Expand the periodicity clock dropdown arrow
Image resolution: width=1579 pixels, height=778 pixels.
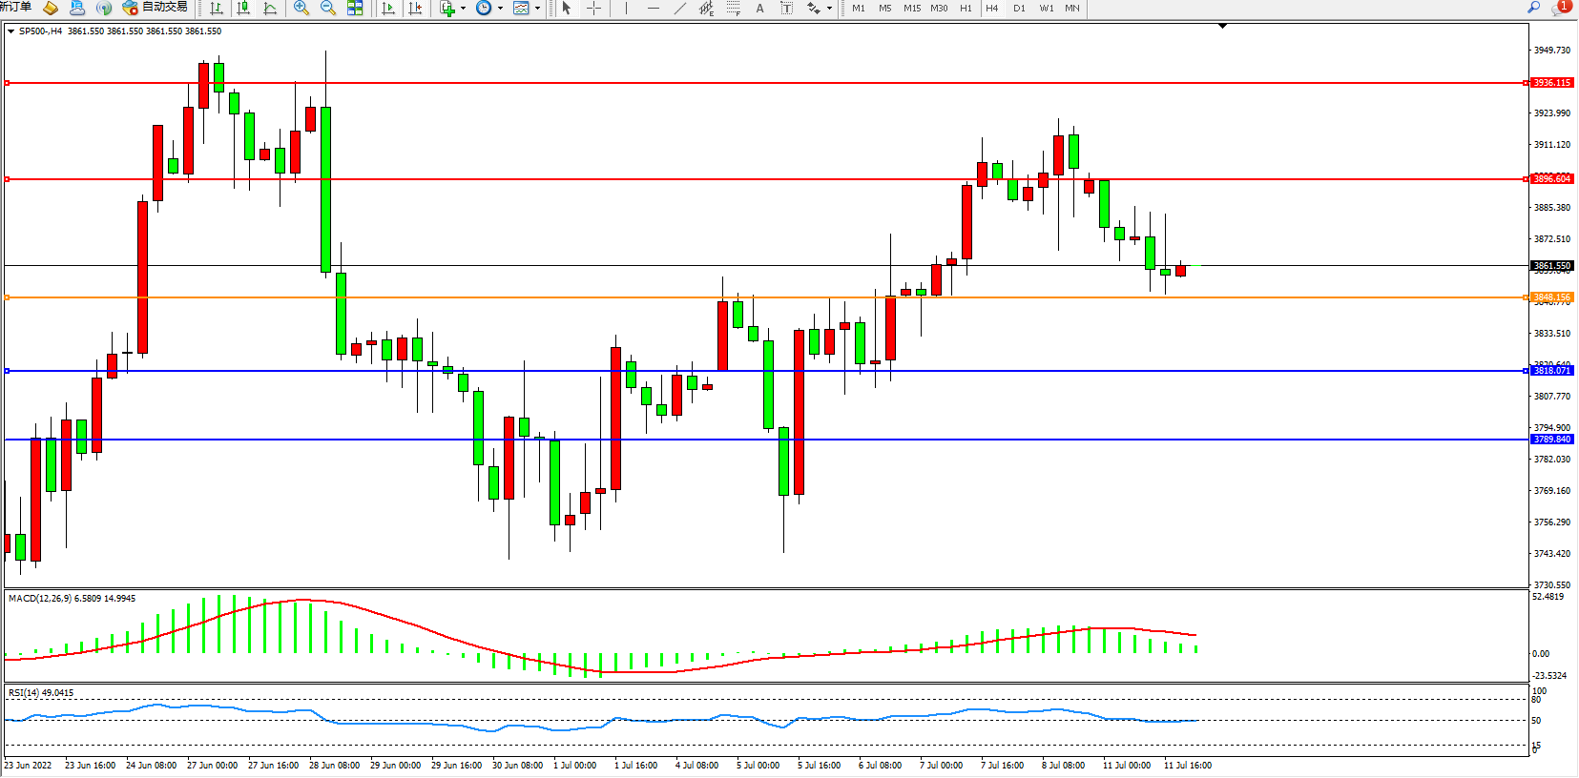[500, 9]
